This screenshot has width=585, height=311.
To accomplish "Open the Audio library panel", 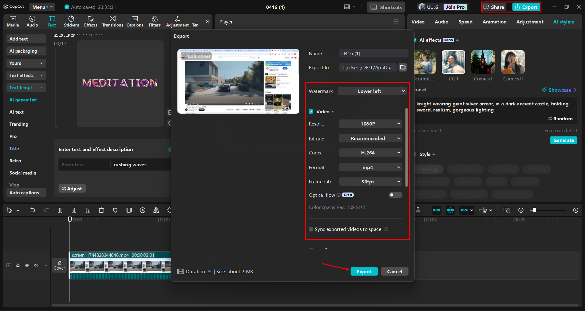I will pos(32,21).
